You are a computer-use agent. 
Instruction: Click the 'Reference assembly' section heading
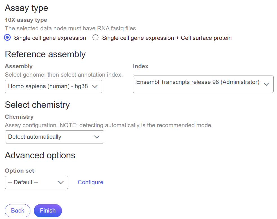(45, 54)
